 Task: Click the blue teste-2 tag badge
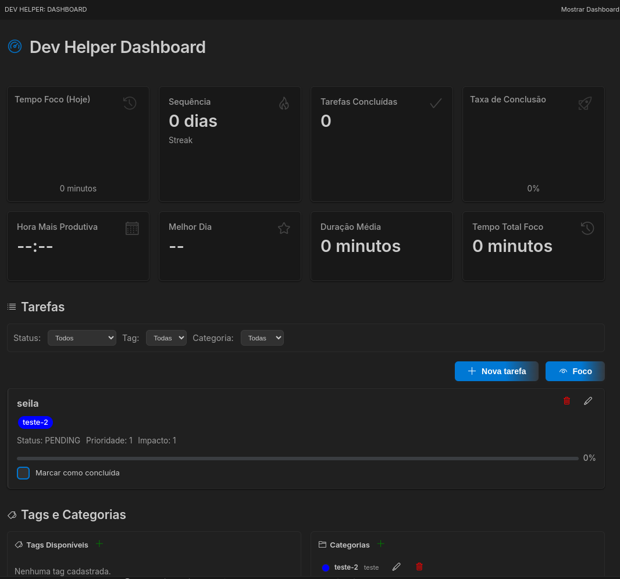pos(35,422)
